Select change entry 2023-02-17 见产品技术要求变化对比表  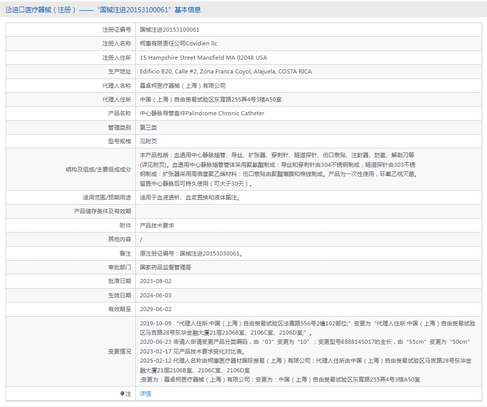193,351
